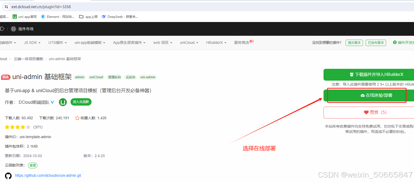The height and width of the screenshot is (182, 414).
Task: Click the heart icon on 赞赏 button
Action: pos(366,112)
